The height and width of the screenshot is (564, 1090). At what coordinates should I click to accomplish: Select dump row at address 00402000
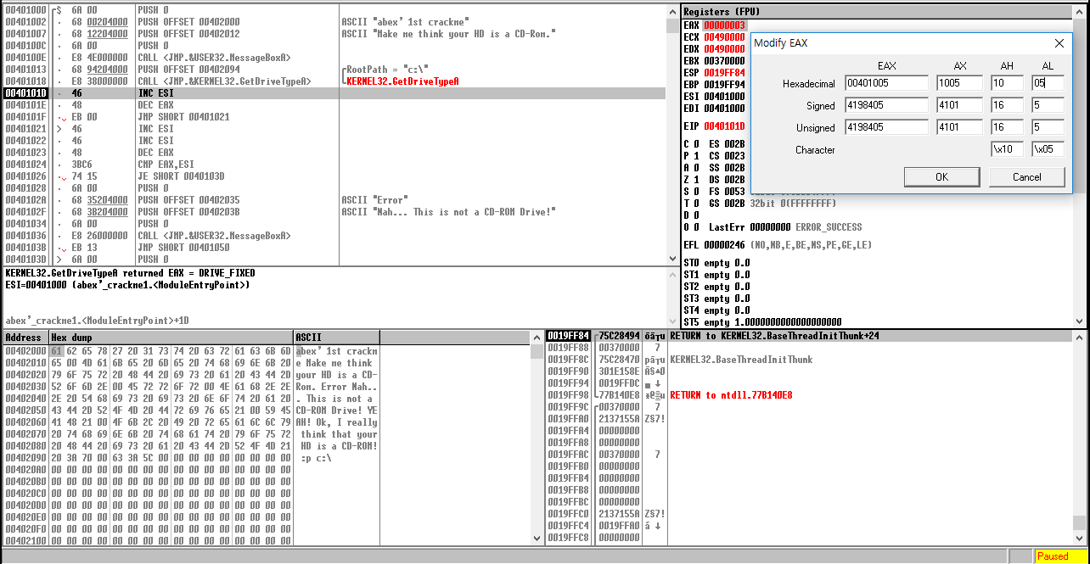192,351
